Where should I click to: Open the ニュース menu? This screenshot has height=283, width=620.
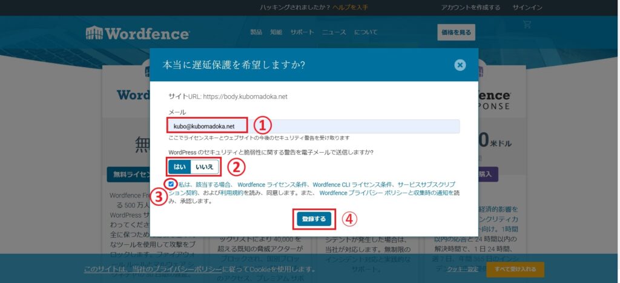(x=334, y=33)
